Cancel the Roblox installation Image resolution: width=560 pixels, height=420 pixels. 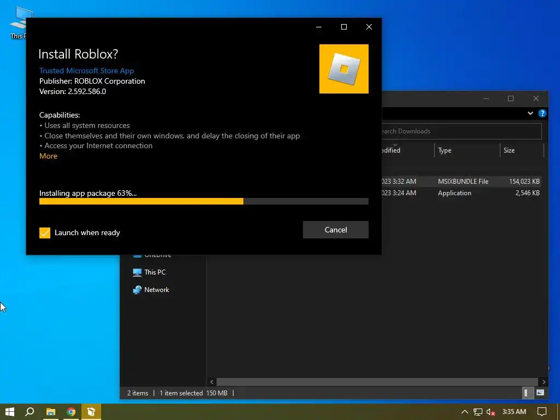click(335, 230)
